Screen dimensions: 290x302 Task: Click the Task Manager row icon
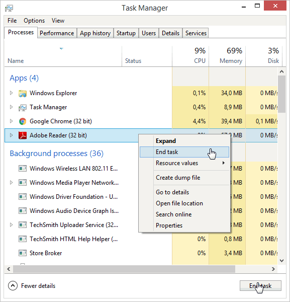coord(23,108)
